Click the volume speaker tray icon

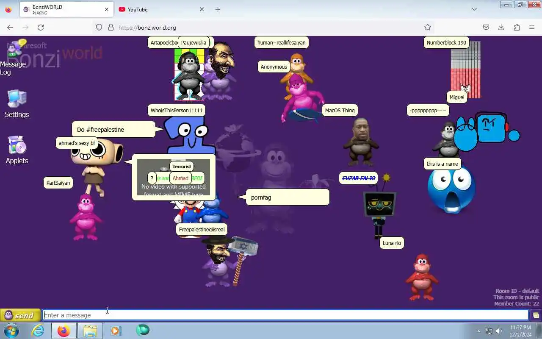(499, 331)
